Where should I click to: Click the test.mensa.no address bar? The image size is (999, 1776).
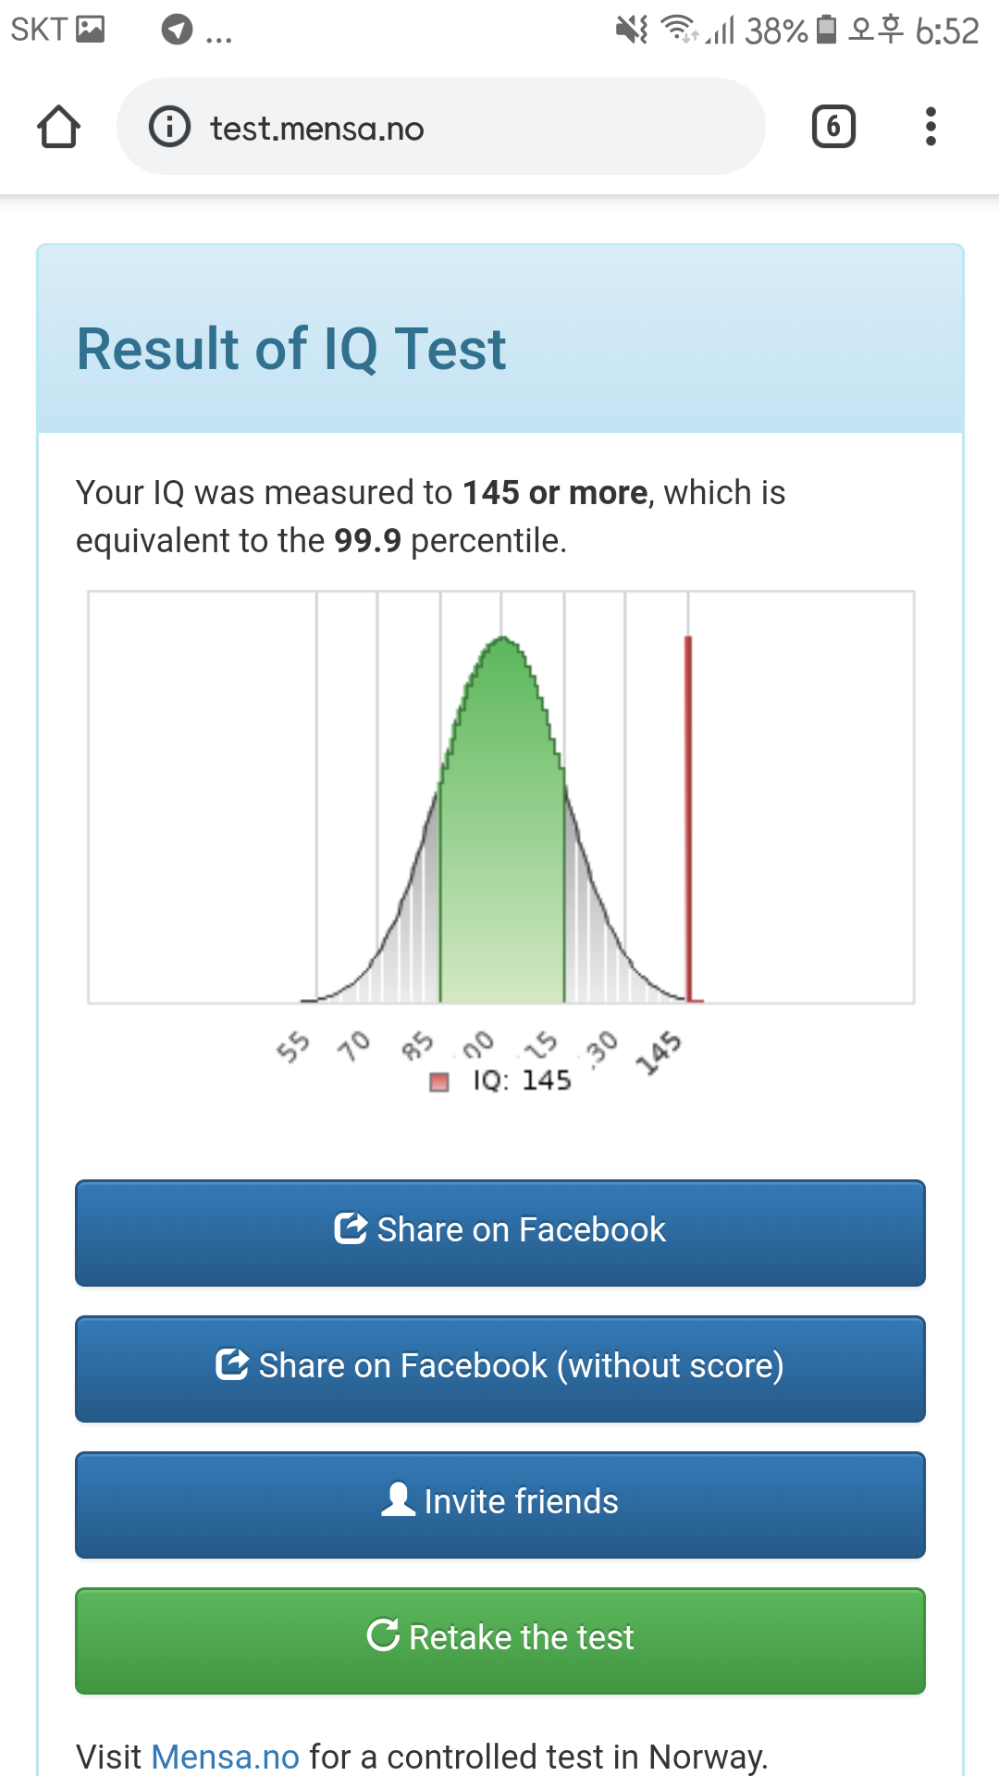(x=441, y=127)
